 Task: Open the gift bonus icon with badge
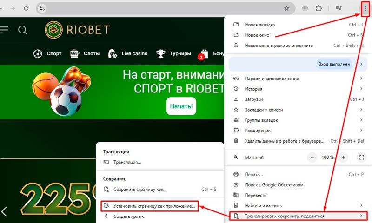(203, 54)
